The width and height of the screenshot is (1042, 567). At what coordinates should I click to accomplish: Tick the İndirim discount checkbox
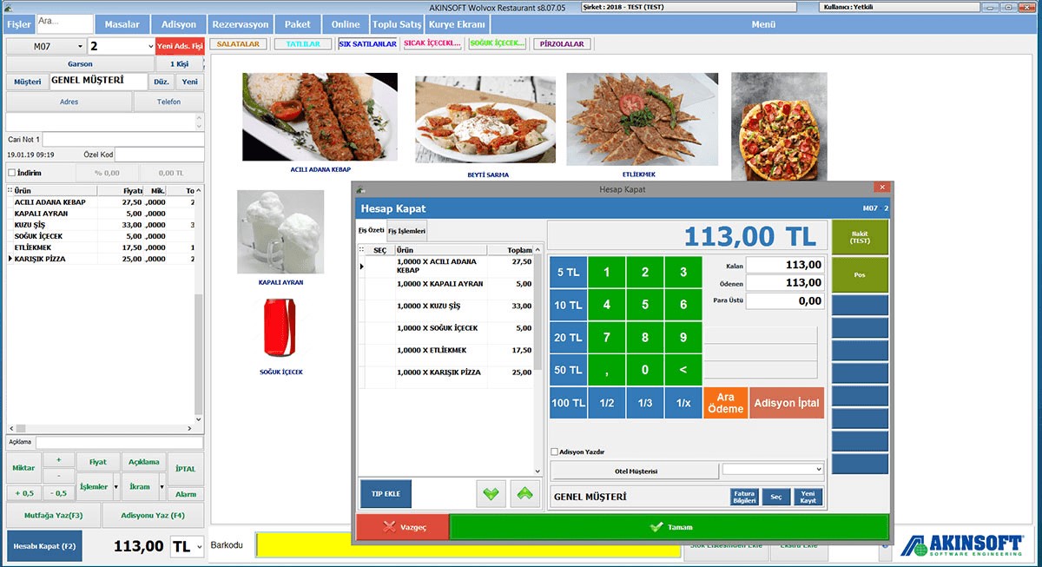11,173
